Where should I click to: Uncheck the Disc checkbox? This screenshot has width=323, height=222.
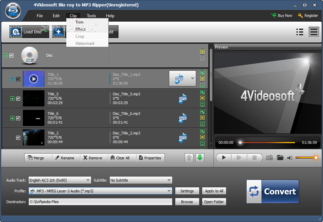11,56
